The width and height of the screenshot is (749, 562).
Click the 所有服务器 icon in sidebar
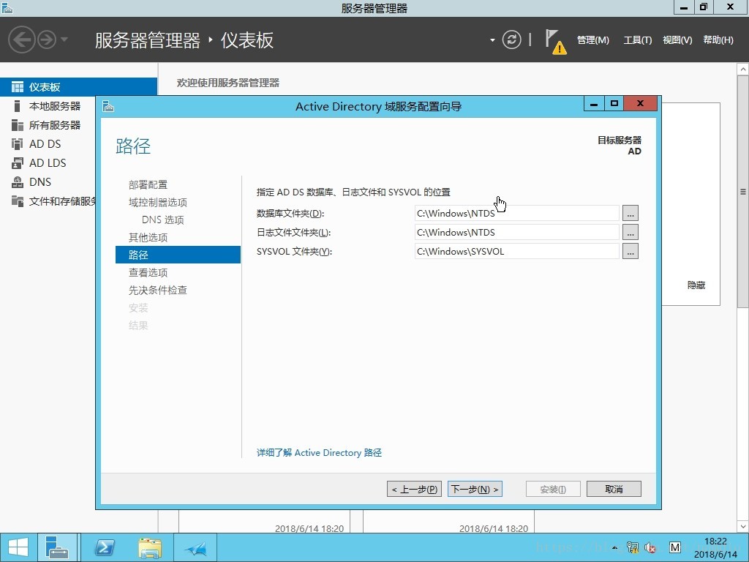(x=18, y=125)
